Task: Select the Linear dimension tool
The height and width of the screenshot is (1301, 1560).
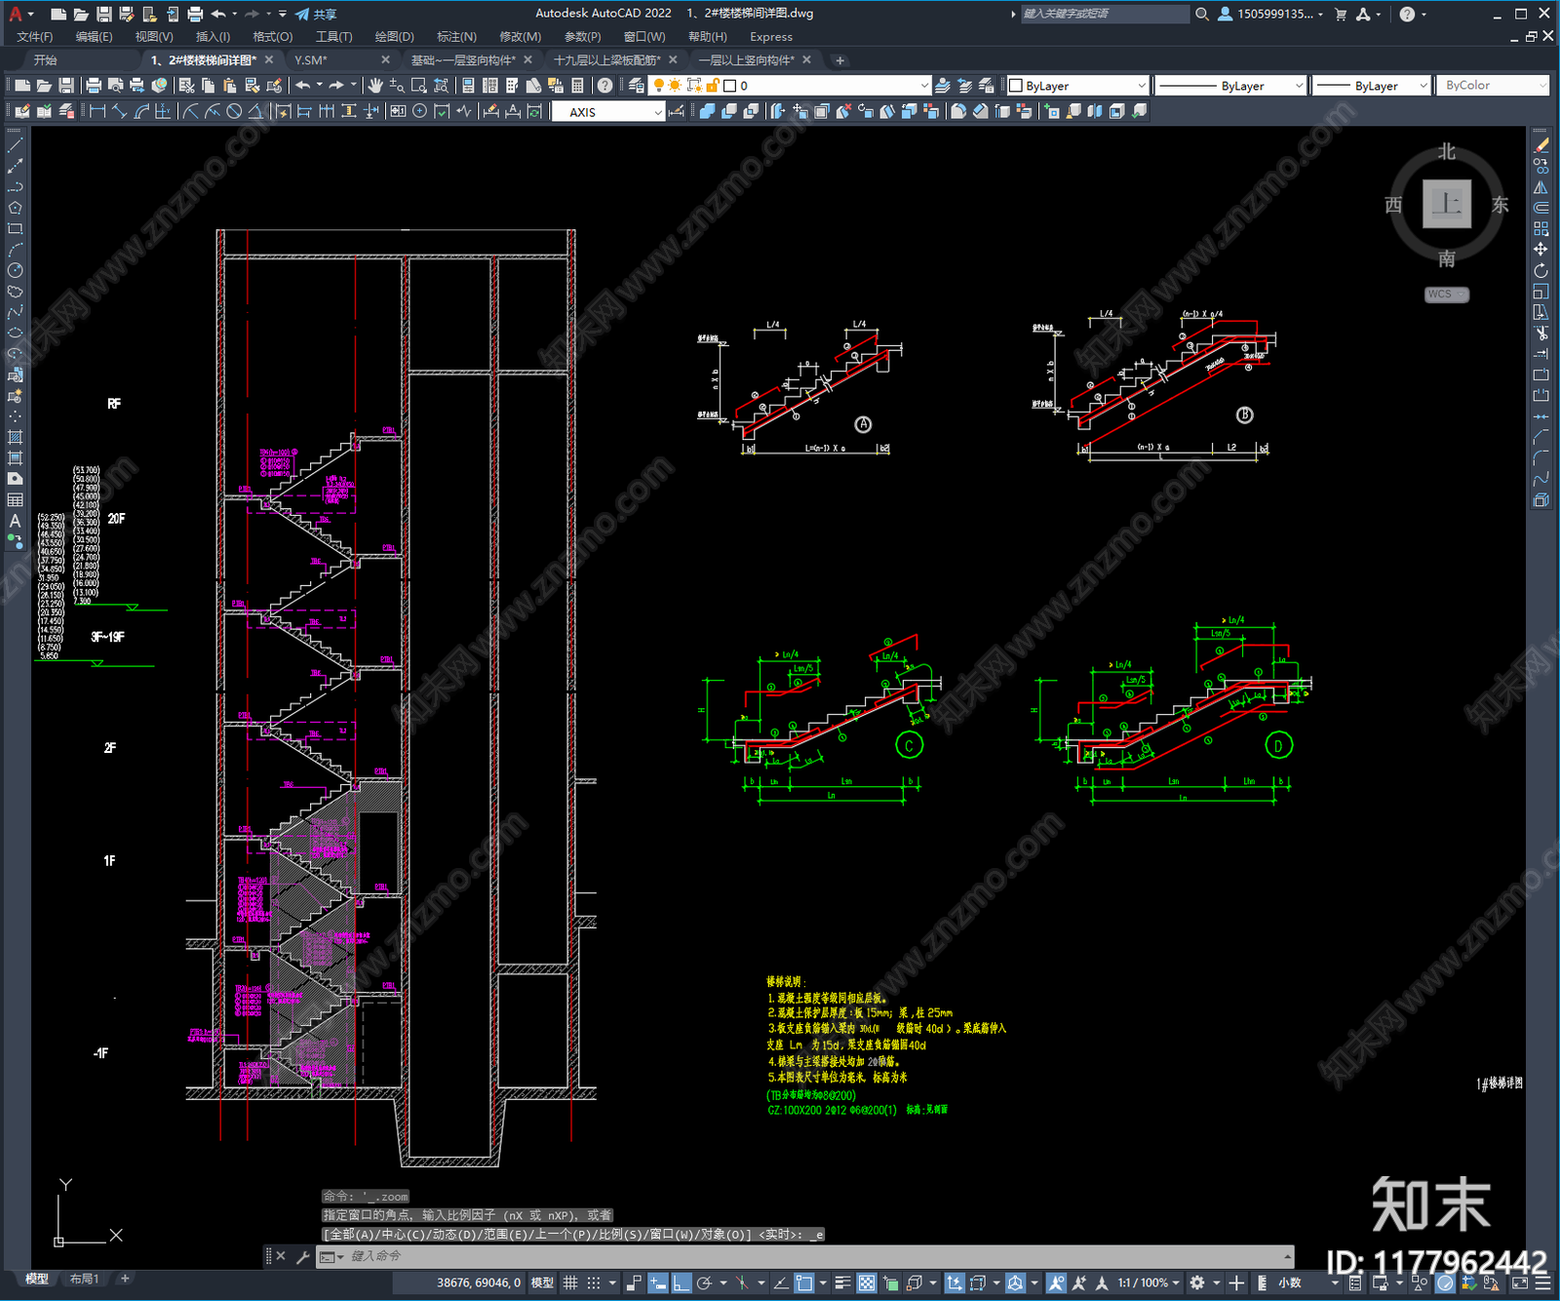Action: pos(97,112)
